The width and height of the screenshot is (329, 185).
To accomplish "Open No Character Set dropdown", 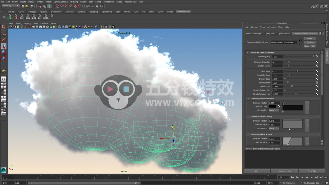I will [x=312, y=183].
